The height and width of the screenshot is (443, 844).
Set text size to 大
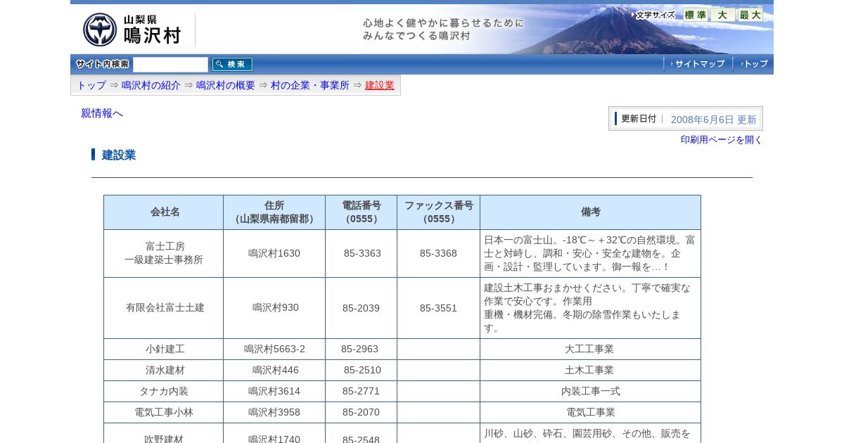[x=722, y=15]
